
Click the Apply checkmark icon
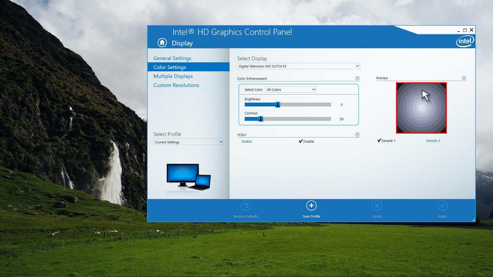(x=442, y=205)
